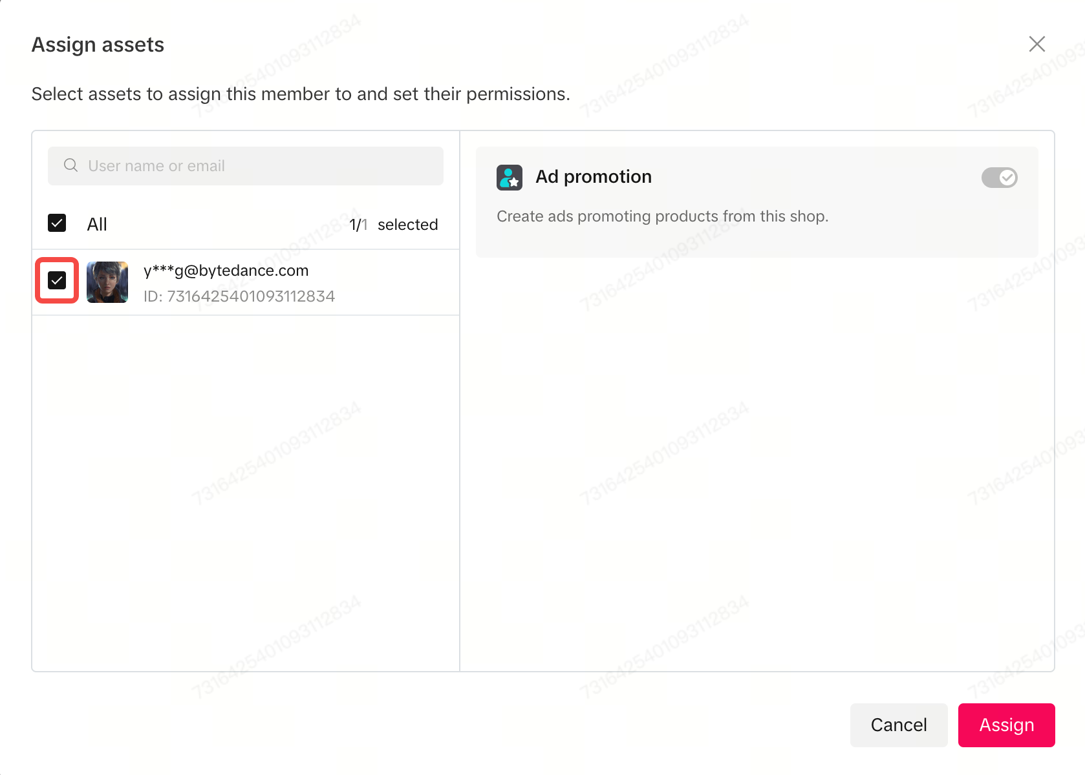Close the Assign assets dialog
1085x775 pixels.
click(x=1037, y=44)
